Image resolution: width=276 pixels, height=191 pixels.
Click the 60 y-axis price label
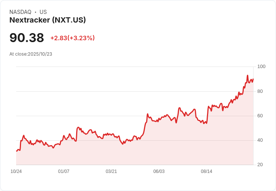pyautogui.click(x=260, y=116)
